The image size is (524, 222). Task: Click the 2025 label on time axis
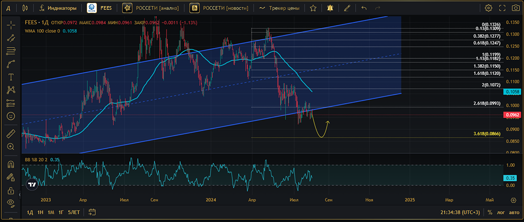click(410, 200)
